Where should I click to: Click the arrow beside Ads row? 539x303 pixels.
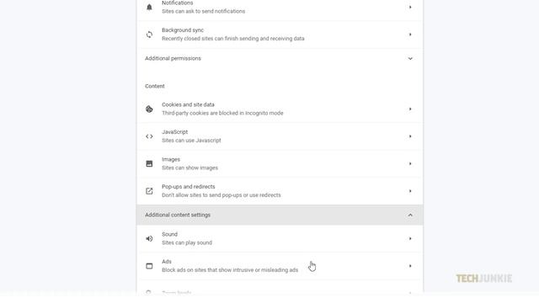410,266
